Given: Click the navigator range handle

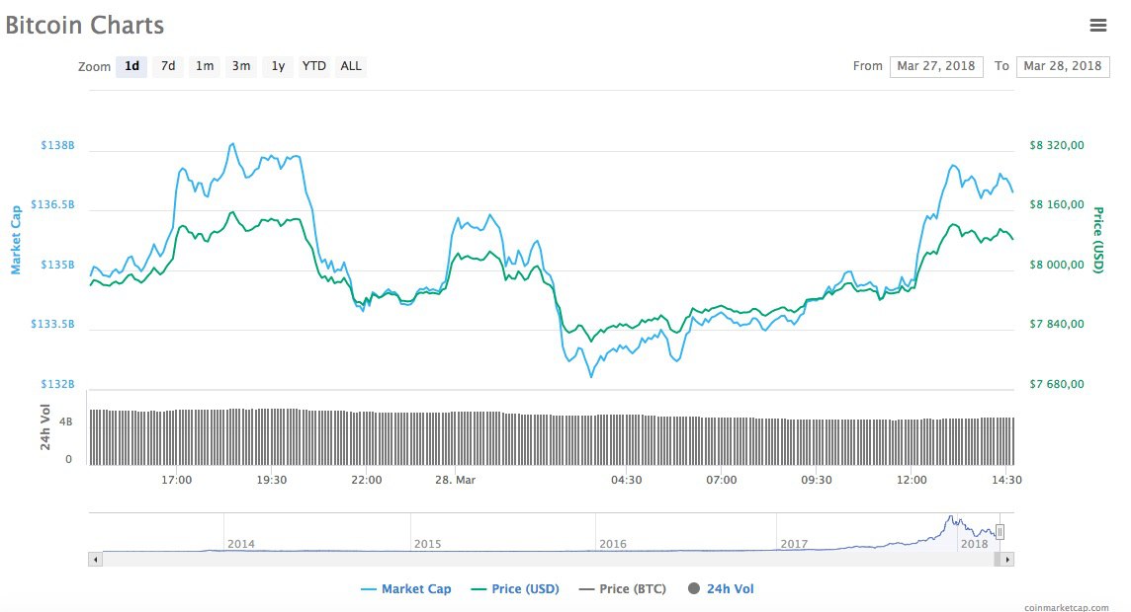Looking at the screenshot, I should pos(1000,531).
